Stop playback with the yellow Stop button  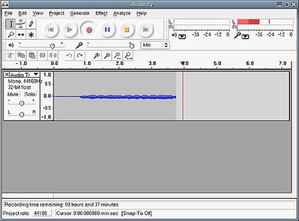pos(127,30)
